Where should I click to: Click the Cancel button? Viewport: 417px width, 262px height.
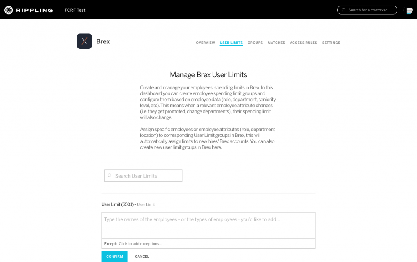[142, 256]
